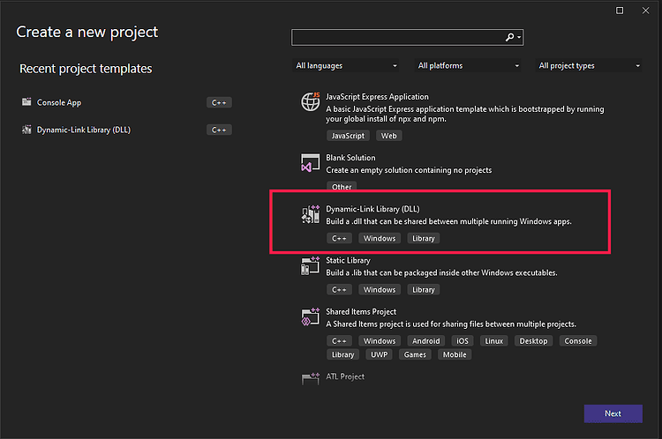
Task: Click the JavaScript Express Application template icon
Action: click(310, 102)
